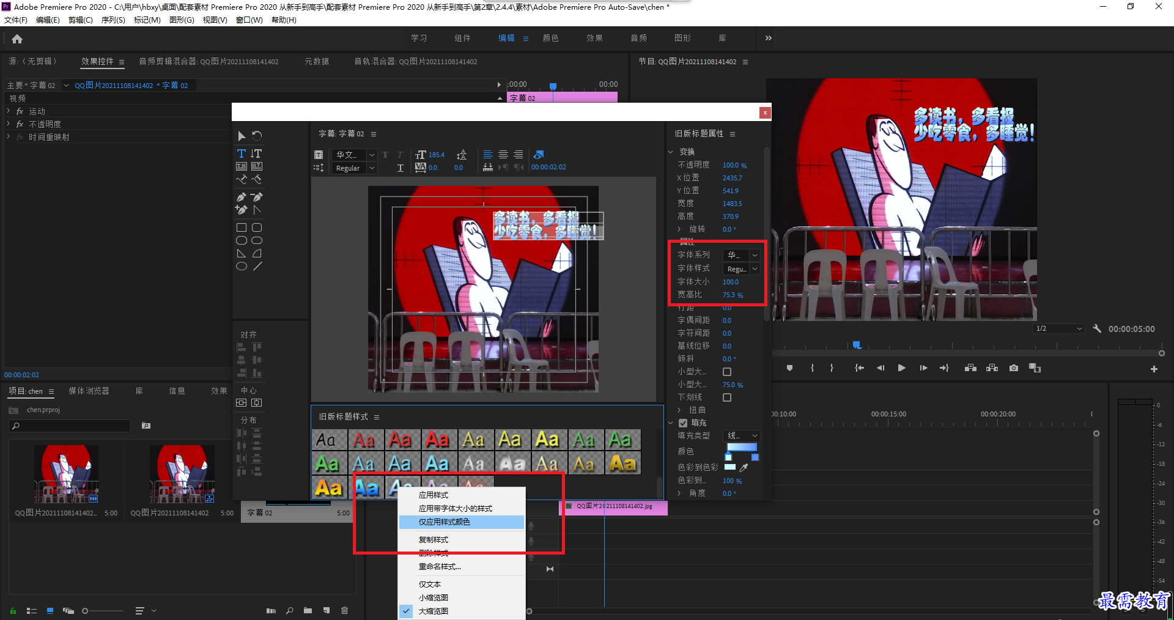Click the project panel search field
Screen dimensions: 1174x620
click(70, 426)
